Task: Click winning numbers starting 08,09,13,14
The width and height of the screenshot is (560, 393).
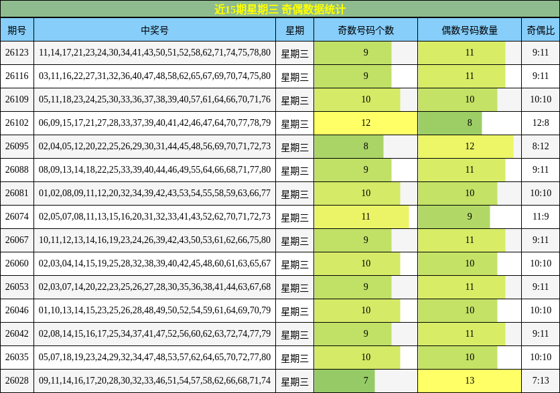Action: pyautogui.click(x=155, y=170)
